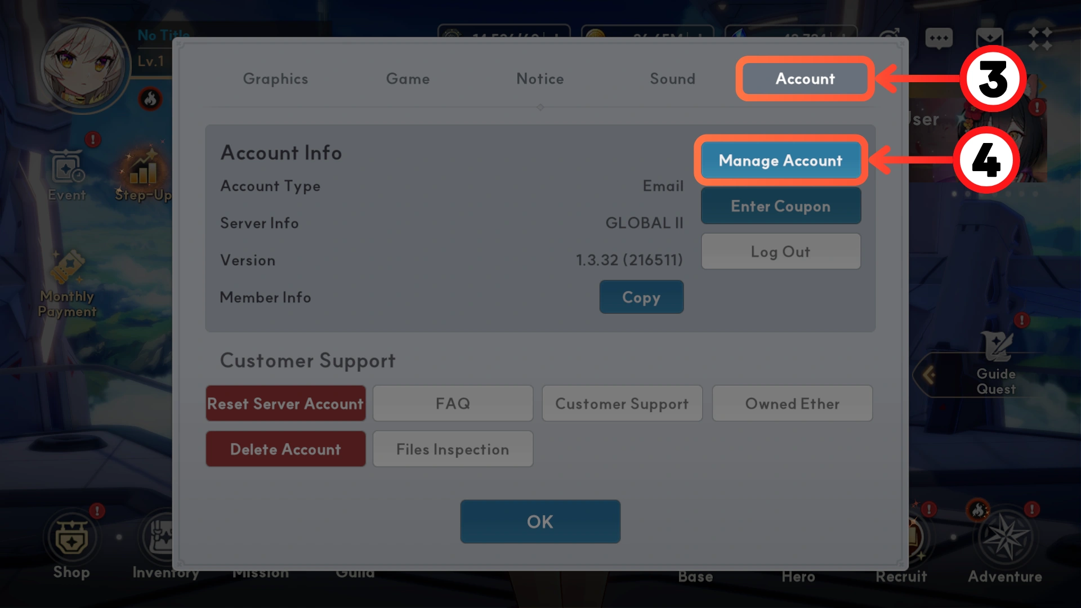The height and width of the screenshot is (608, 1081).
Task: Confirm with the OK button
Action: pos(540,522)
